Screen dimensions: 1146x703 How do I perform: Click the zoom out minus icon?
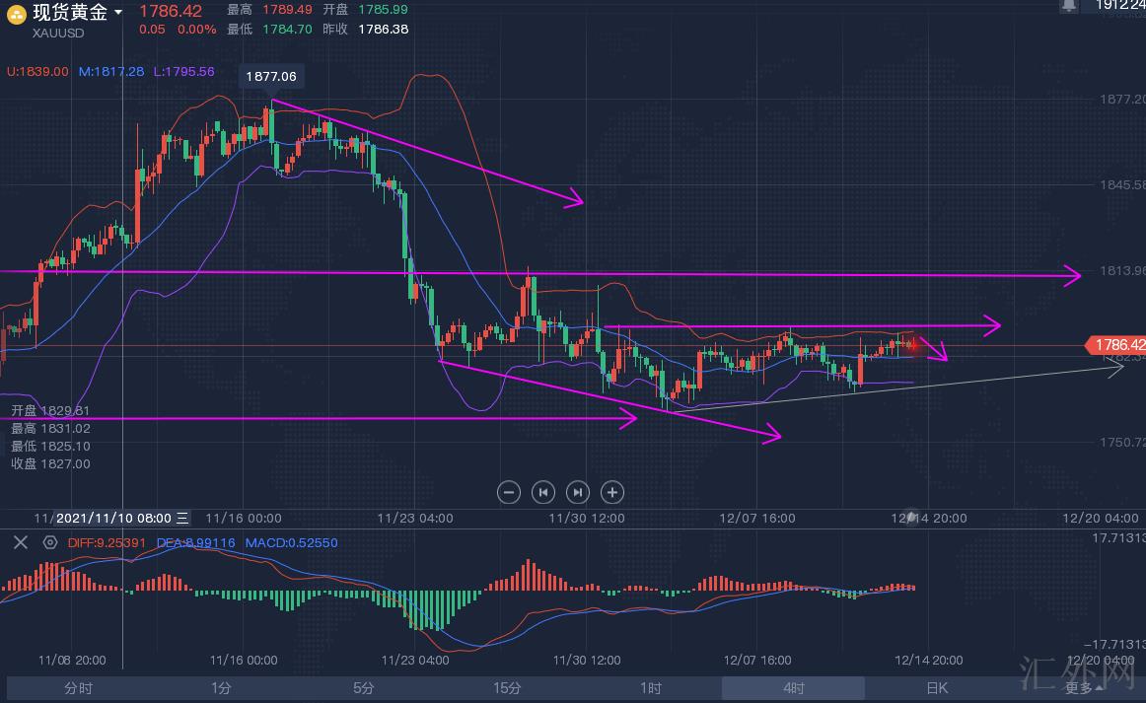click(x=509, y=492)
